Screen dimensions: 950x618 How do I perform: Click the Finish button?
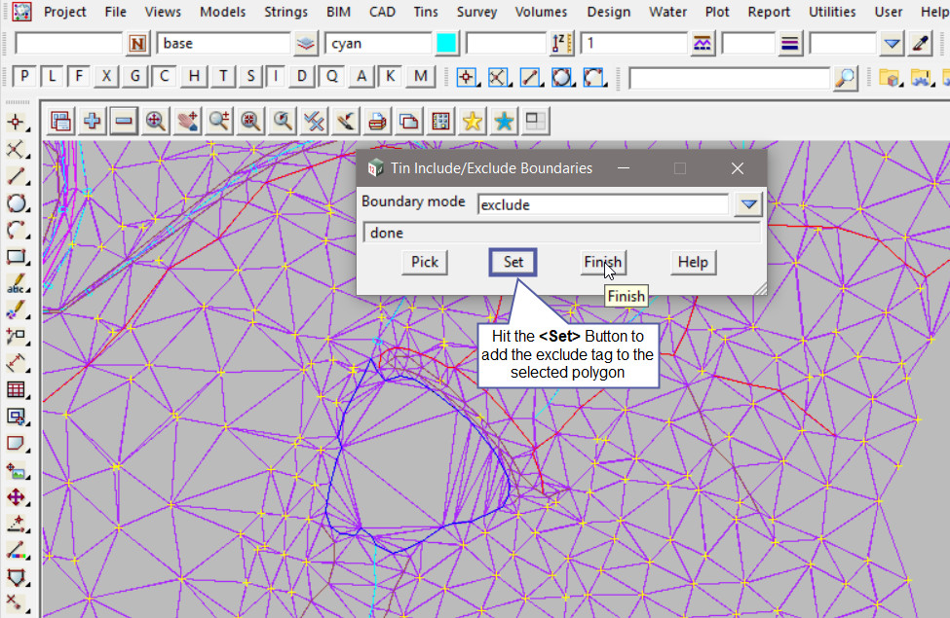pos(603,262)
